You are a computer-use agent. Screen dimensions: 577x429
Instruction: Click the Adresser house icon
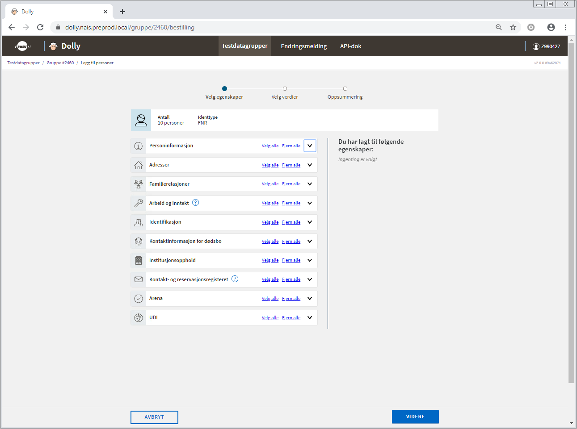(139, 165)
